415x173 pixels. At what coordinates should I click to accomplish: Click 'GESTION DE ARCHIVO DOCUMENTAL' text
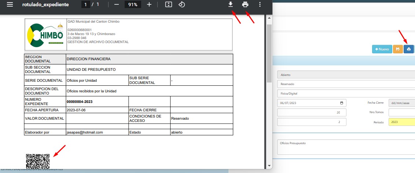(98, 42)
